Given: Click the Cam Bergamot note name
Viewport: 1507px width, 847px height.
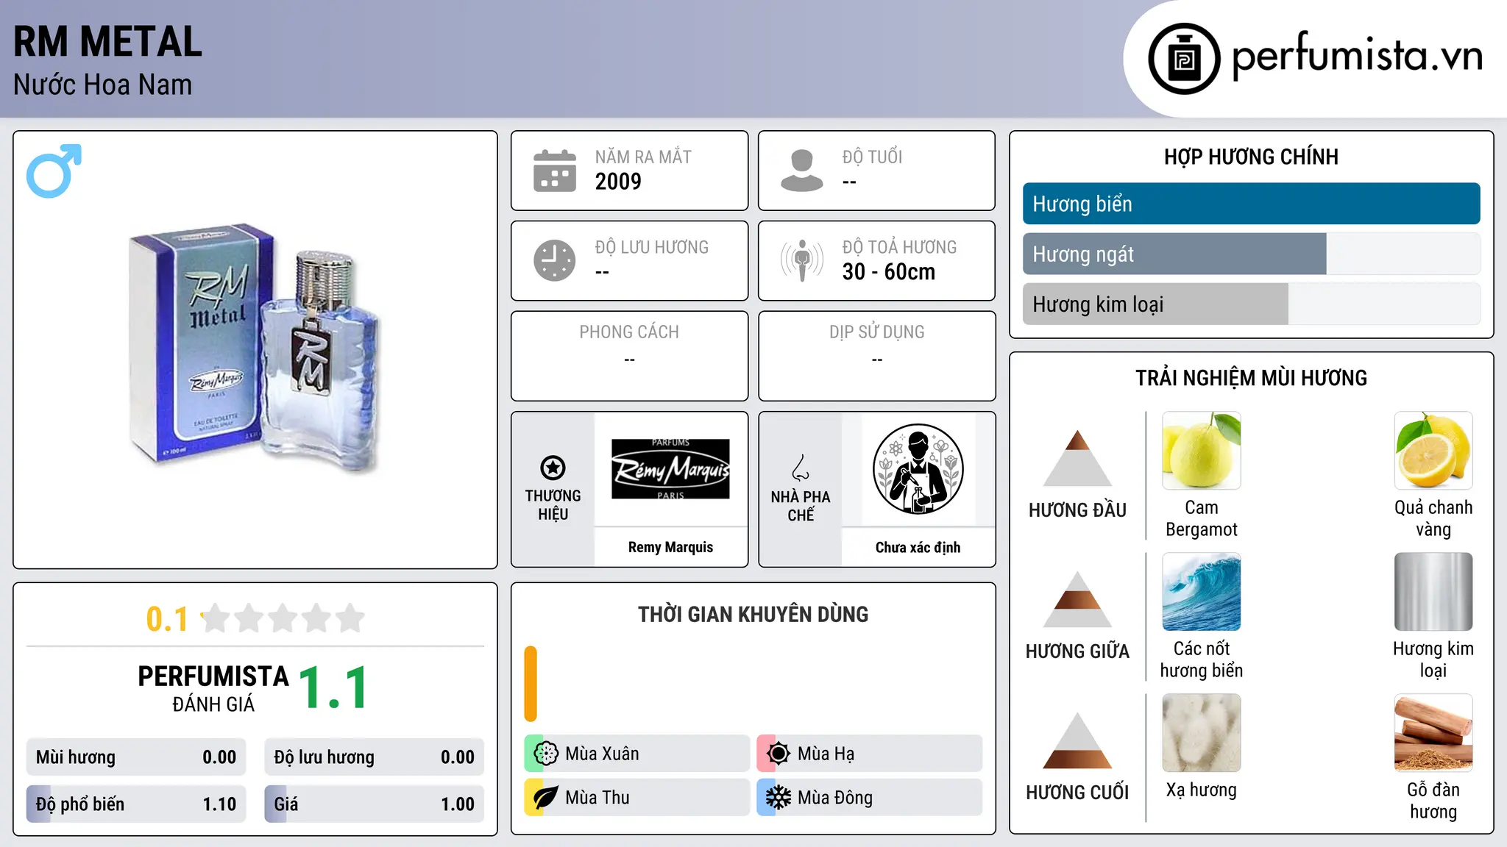Looking at the screenshot, I should tap(1202, 518).
